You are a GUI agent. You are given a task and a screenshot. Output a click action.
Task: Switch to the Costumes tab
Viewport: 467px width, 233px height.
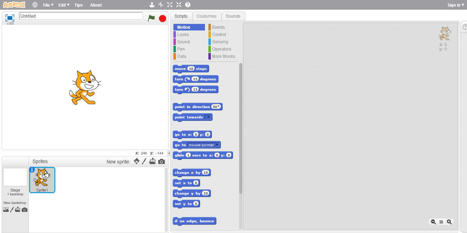click(x=207, y=16)
